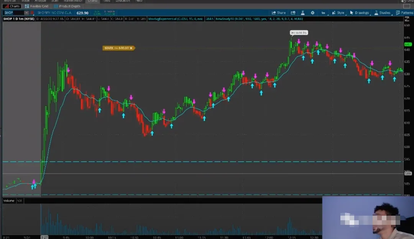Click the SHOP 1 D 1m [NYSE] label

tap(19, 19)
